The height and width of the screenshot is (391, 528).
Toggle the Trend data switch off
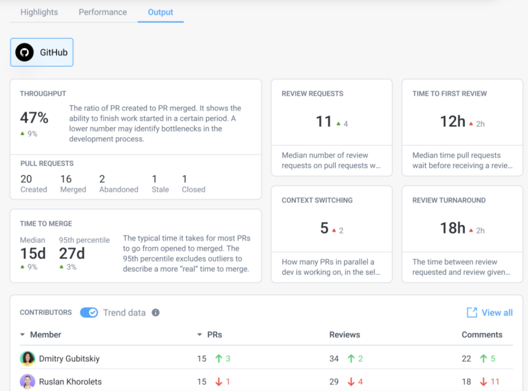pyautogui.click(x=89, y=313)
